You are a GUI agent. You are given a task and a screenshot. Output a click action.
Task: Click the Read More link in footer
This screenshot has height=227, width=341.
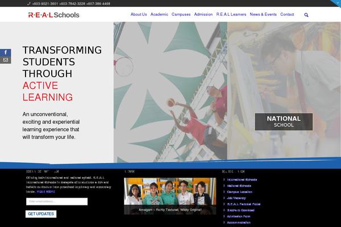click(x=45, y=192)
